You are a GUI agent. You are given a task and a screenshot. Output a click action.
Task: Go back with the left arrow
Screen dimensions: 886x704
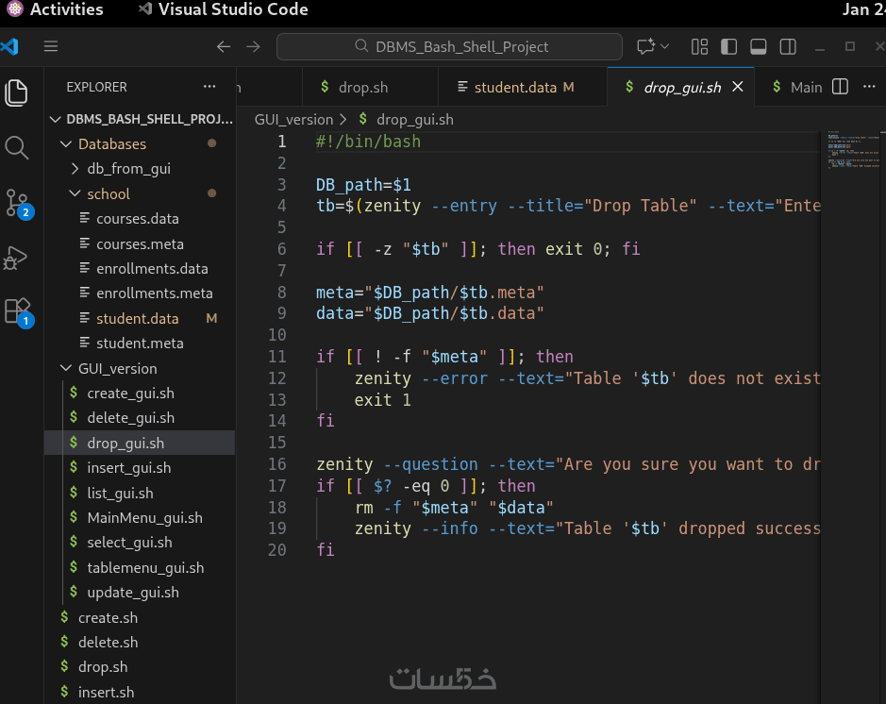click(x=224, y=46)
